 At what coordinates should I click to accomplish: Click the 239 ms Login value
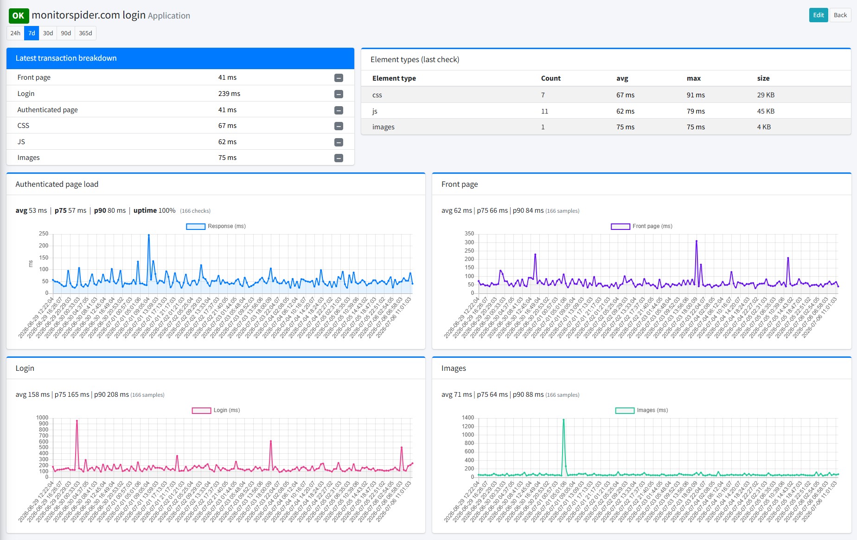click(x=229, y=94)
